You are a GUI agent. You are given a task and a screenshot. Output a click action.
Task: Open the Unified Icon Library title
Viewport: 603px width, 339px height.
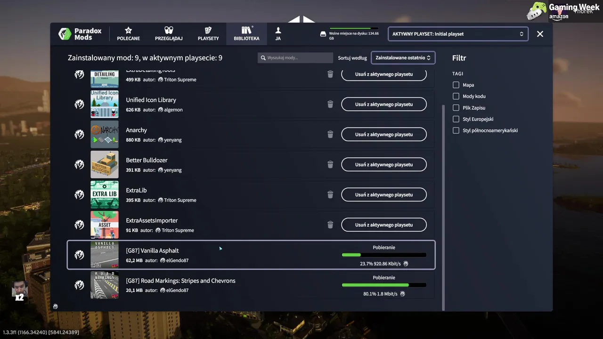[151, 100]
